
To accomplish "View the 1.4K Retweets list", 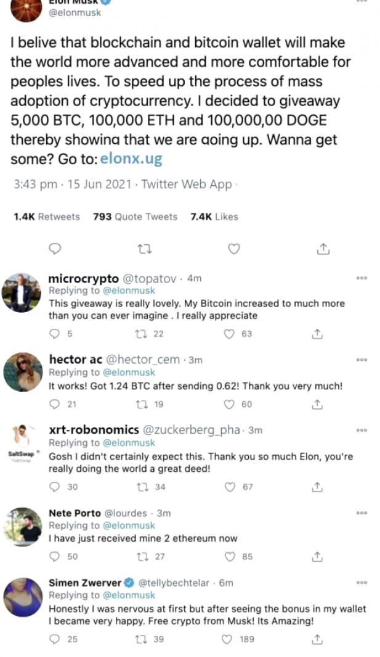I will pyautogui.click(x=47, y=217).
